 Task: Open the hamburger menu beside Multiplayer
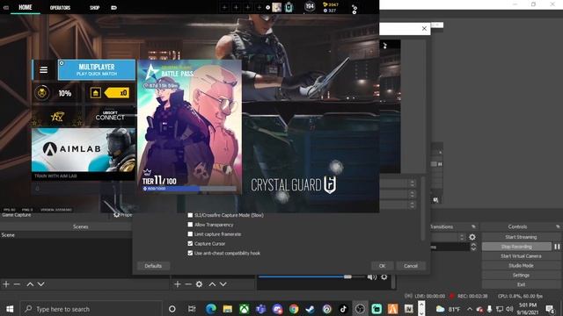point(43,70)
